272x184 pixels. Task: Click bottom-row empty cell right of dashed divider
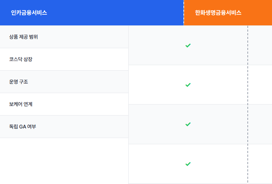point(260,164)
